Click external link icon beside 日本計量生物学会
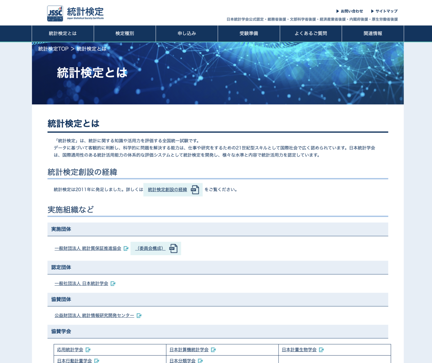Screen dimensions: 432x363 pos(321,350)
